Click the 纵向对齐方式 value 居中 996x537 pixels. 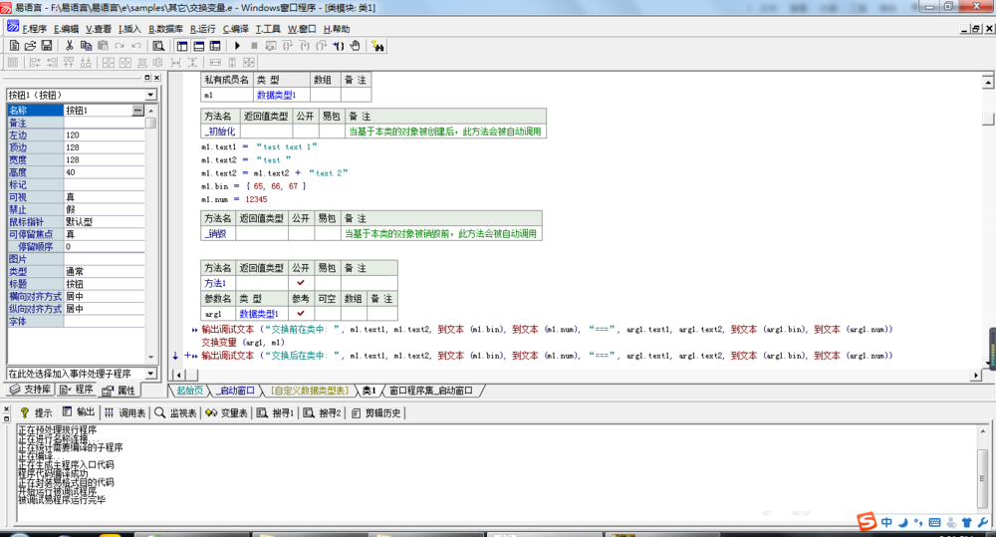click(x=105, y=309)
